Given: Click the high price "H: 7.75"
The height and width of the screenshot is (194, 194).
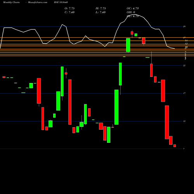Looking at the screenshot, I should [101, 9].
